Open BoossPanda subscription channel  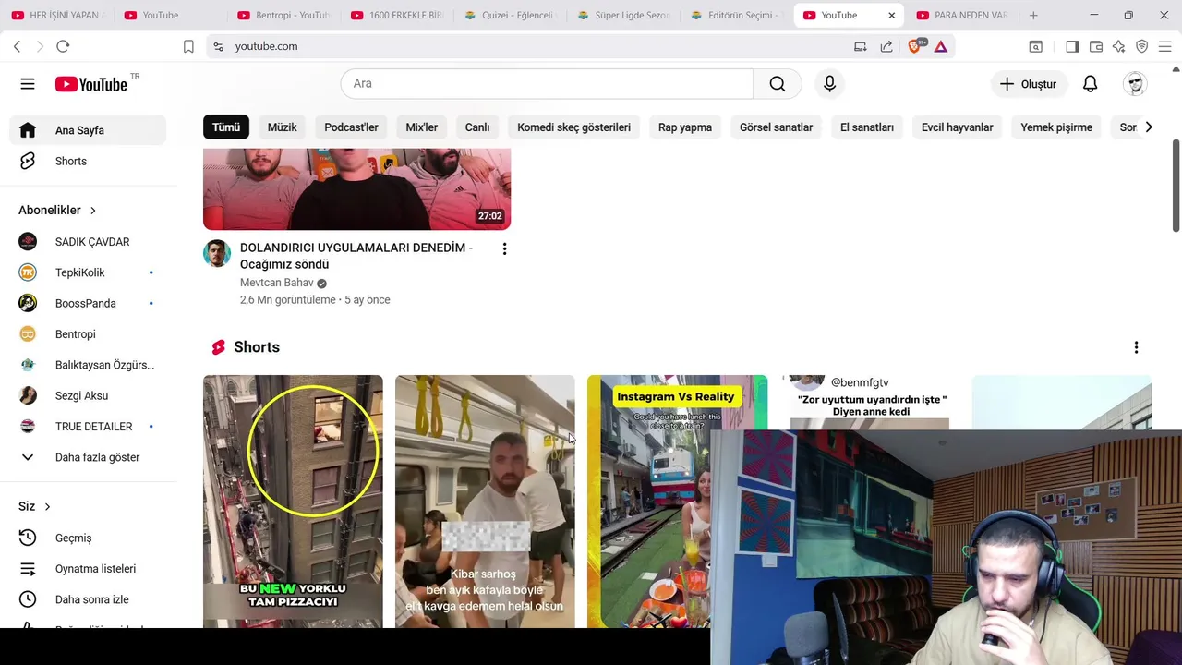click(x=89, y=304)
